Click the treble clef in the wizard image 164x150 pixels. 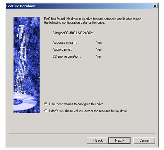tap(20, 92)
